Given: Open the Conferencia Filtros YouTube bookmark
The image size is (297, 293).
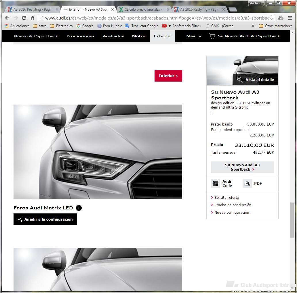Looking at the screenshot, I should 181,26.
